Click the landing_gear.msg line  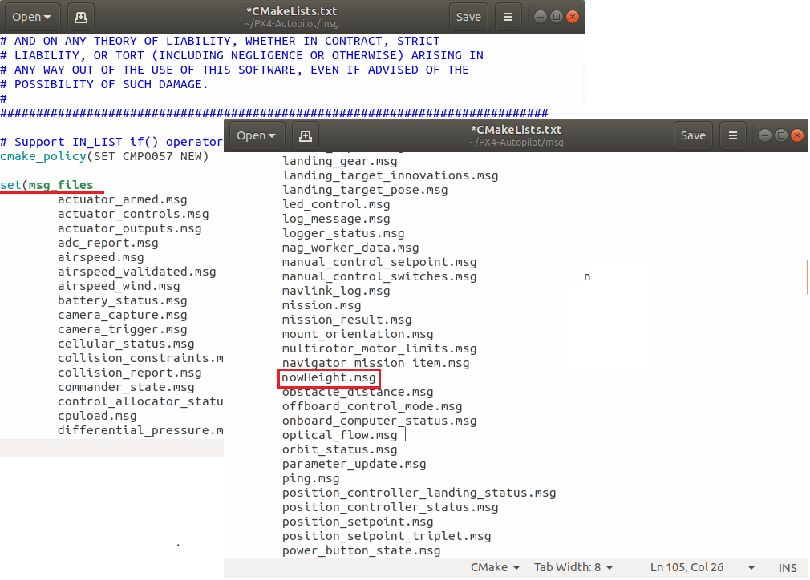339,161
